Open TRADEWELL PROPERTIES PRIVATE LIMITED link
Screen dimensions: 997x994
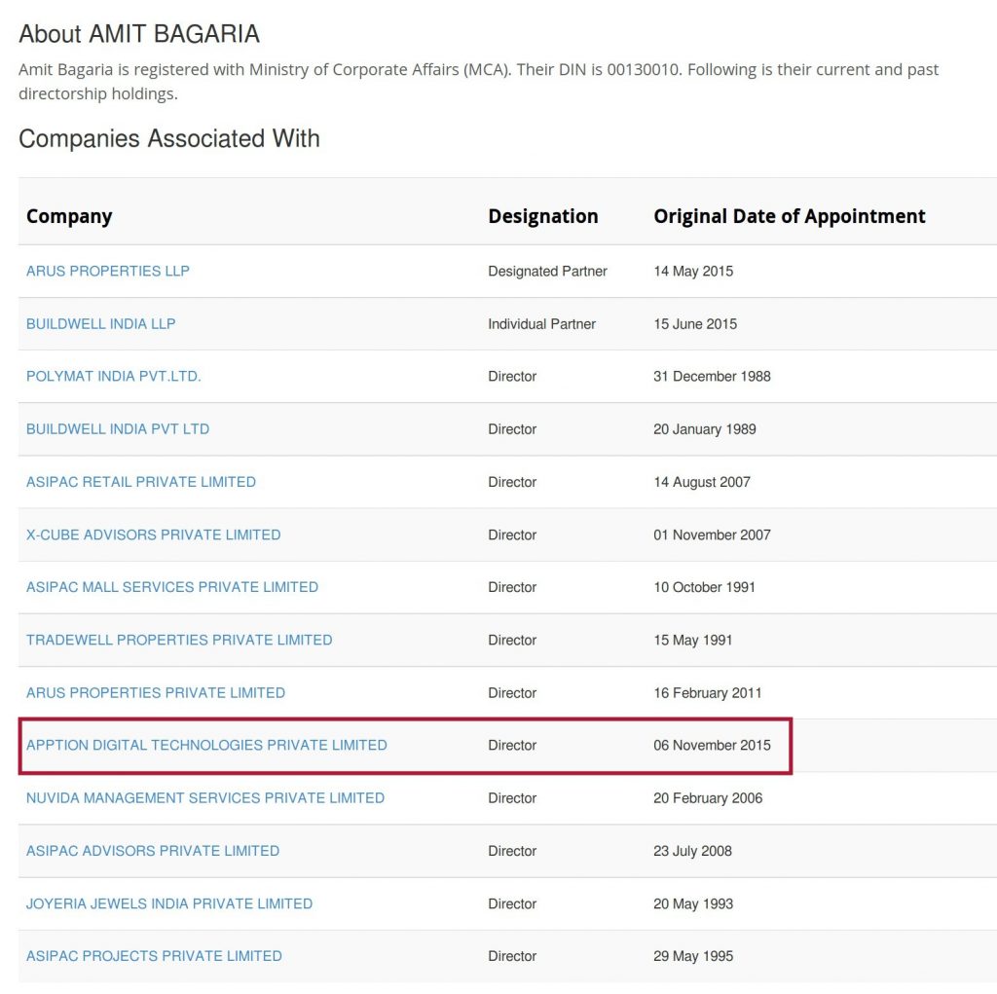tap(179, 640)
